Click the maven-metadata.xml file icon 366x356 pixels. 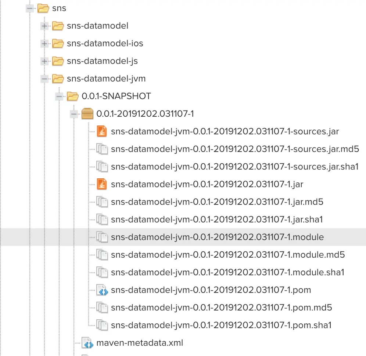(x=87, y=343)
